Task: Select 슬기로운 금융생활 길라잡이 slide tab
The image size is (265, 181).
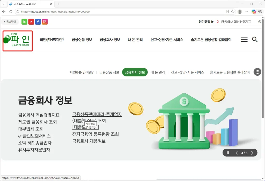Action: click(x=230, y=72)
